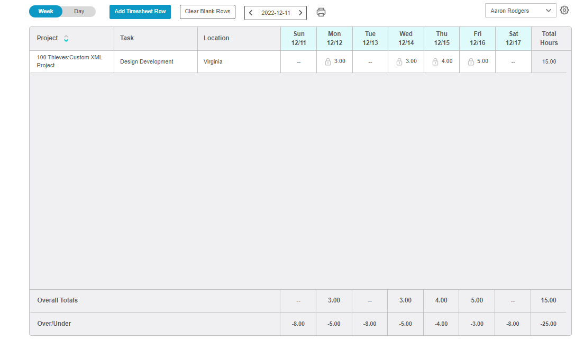Click the Over/Under -3.00 Friday value
Image resolution: width=575 pixels, height=339 pixels.
tap(477, 324)
